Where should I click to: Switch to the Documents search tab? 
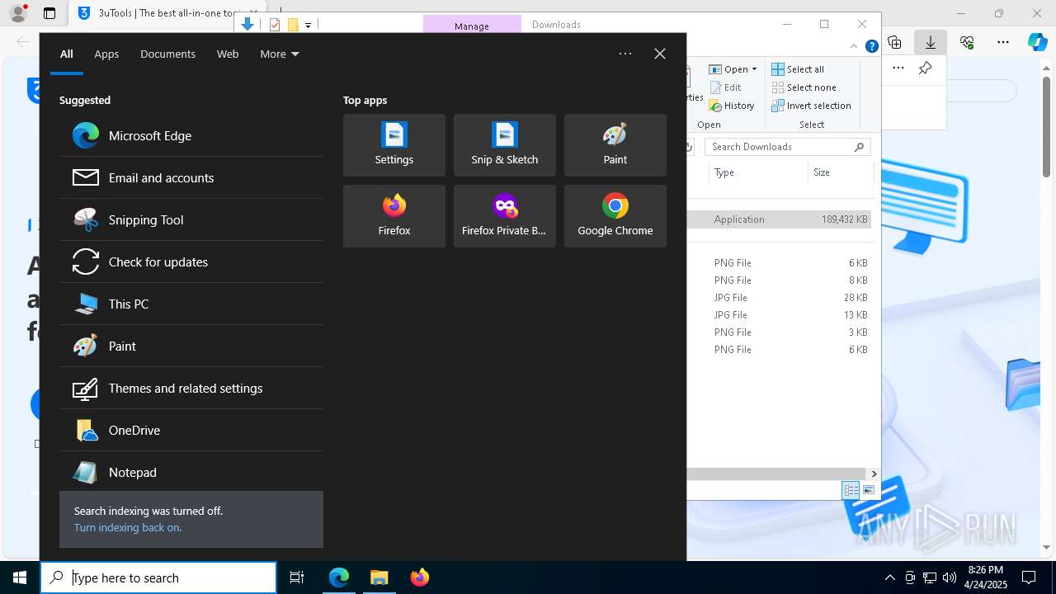(x=167, y=54)
